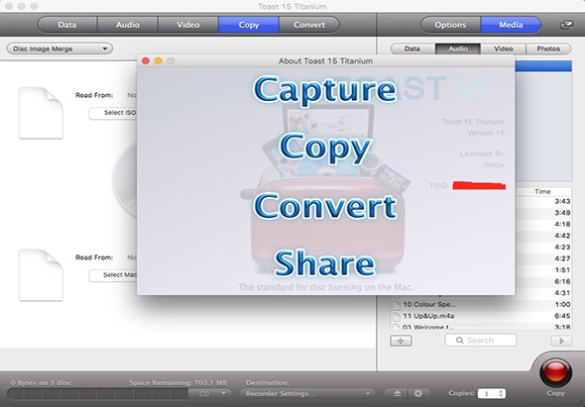Open the Audio project tab

[128, 25]
